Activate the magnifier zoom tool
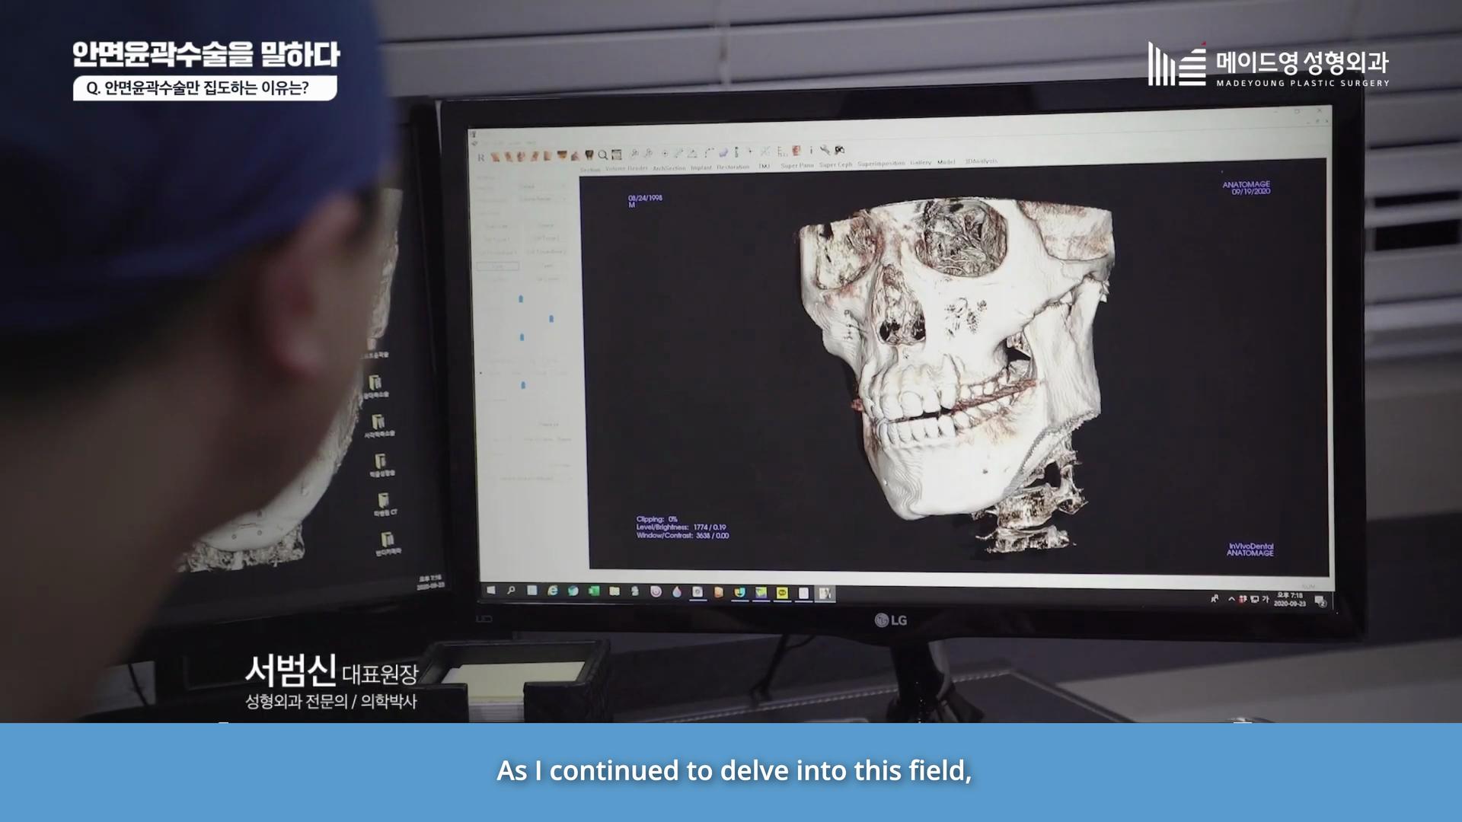 click(602, 155)
